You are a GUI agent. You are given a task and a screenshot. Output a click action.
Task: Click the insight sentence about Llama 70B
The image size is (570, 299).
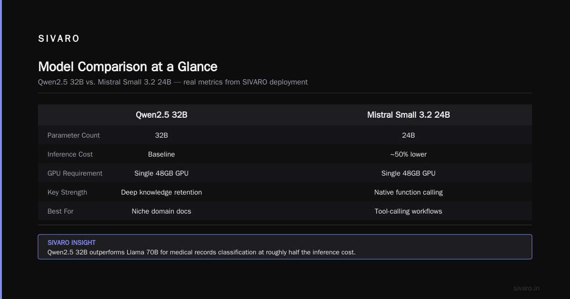[201, 252]
